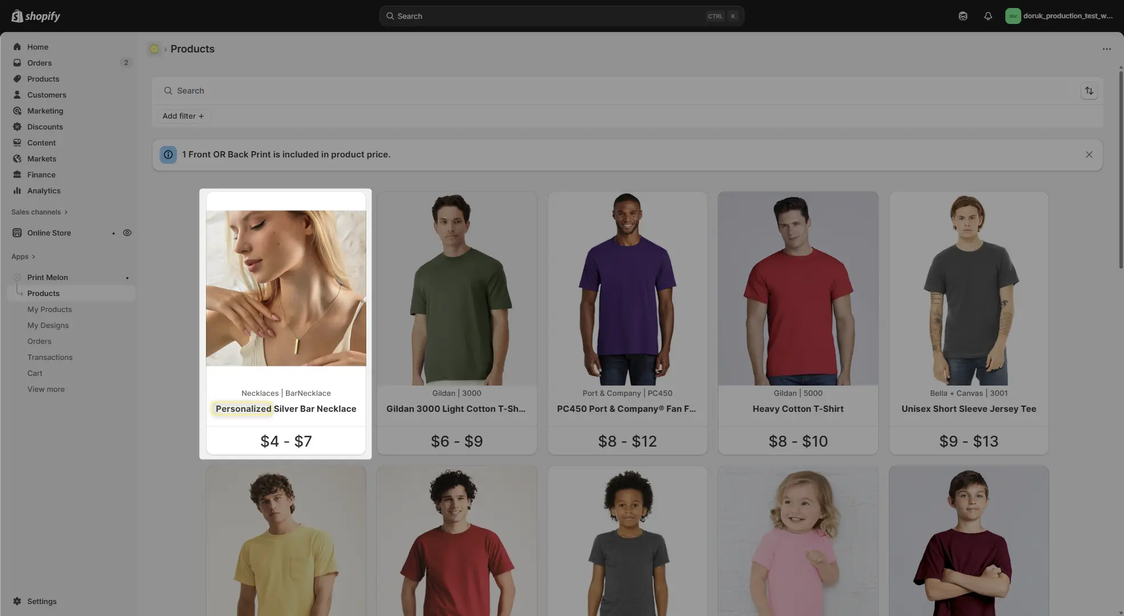
Task: Click the Online Store storefront icon
Action: pyautogui.click(x=17, y=233)
